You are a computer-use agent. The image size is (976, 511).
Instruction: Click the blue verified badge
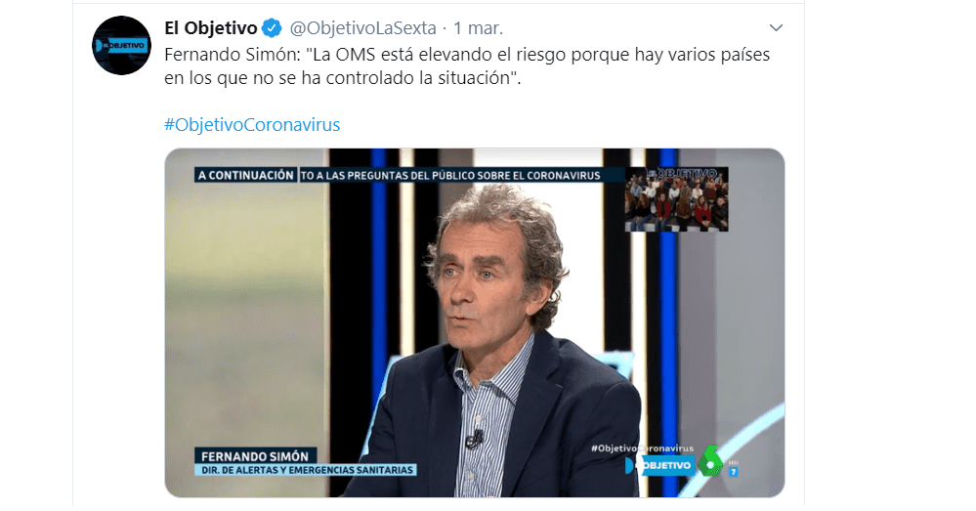[272, 28]
